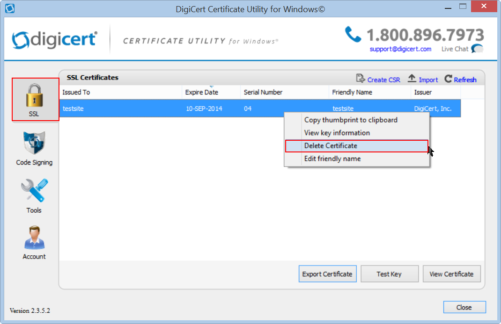The height and width of the screenshot is (324, 501).
Task: Click the Import upload icon
Action: click(412, 79)
